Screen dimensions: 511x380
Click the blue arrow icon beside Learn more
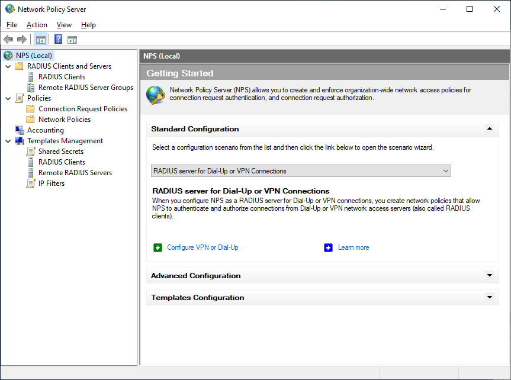point(328,247)
